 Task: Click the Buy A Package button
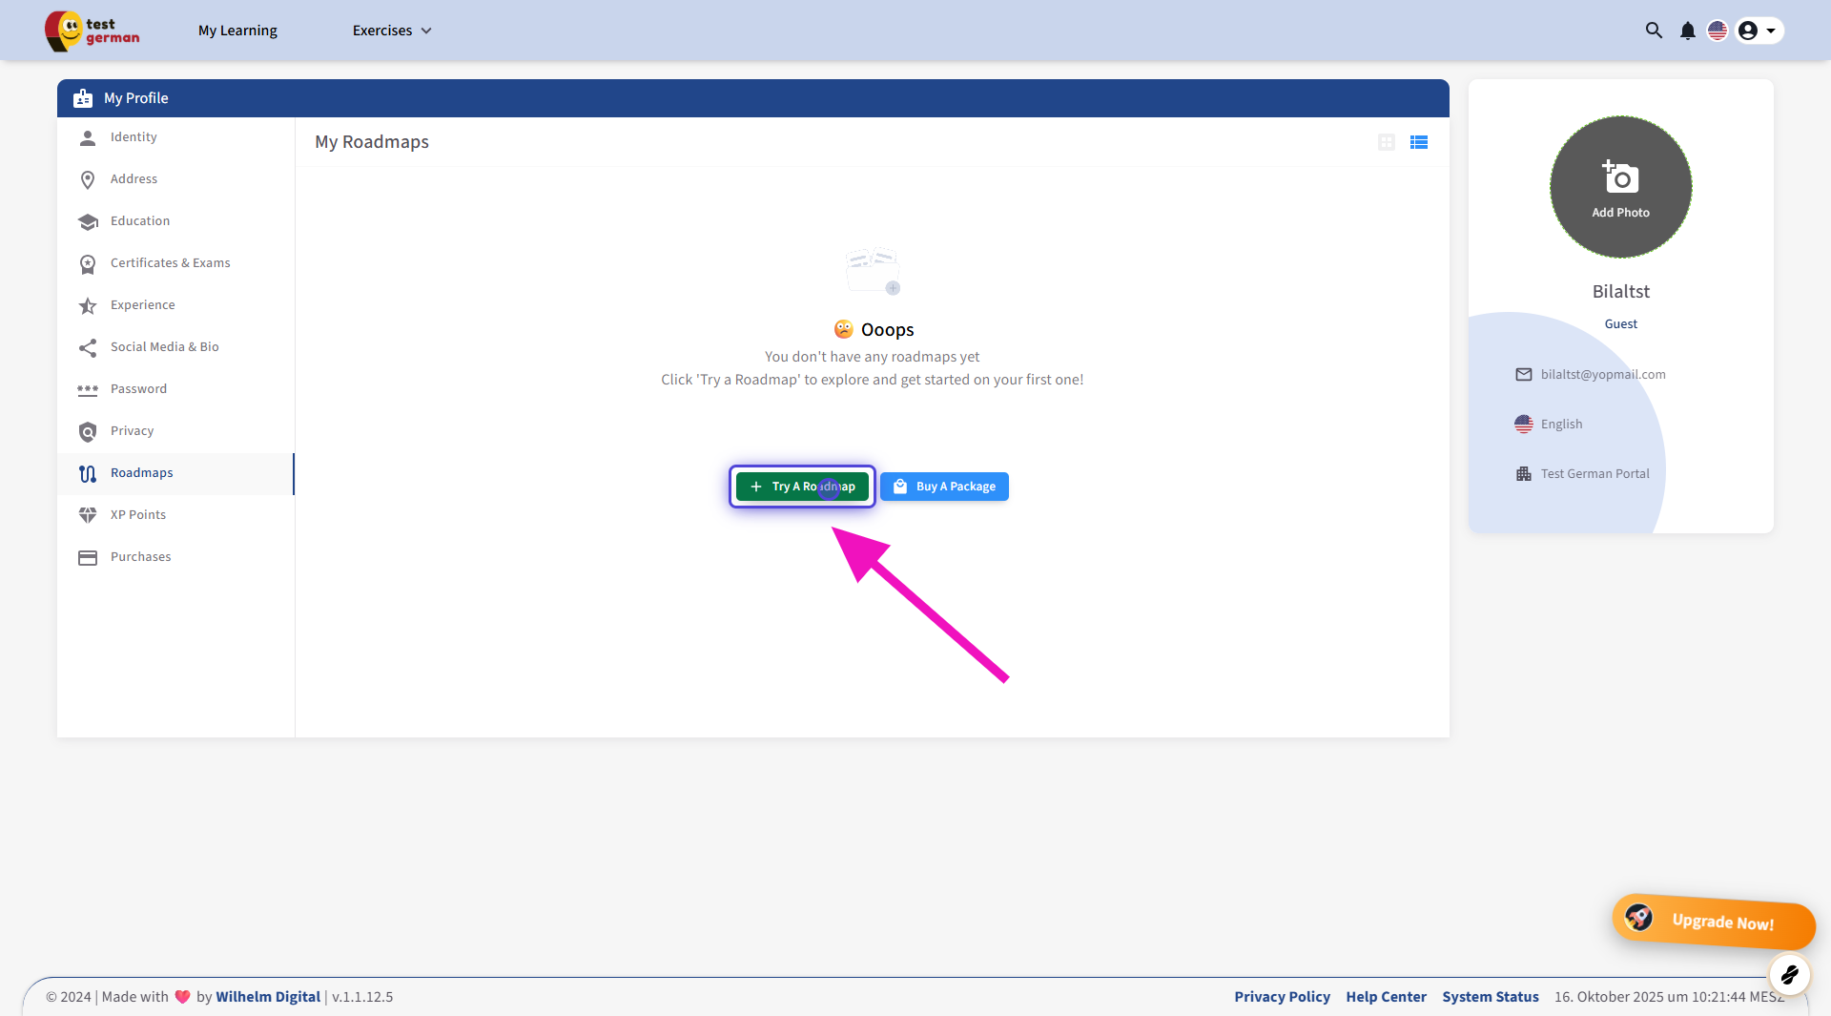[944, 487]
